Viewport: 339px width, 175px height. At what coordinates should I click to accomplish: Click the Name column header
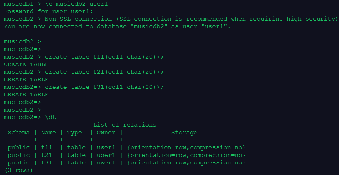48,132
